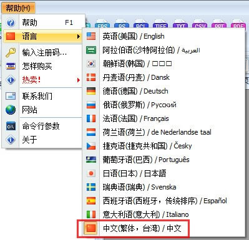Click the info icon beside 热卖!
The width and height of the screenshot is (249, 240).
[11, 80]
